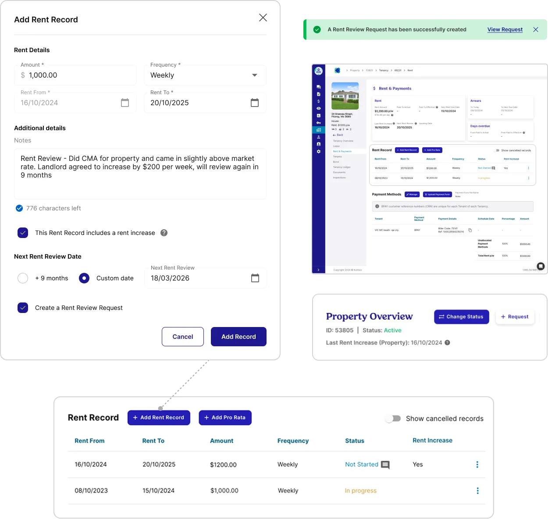Open the chat support bubble icon

tap(541, 266)
